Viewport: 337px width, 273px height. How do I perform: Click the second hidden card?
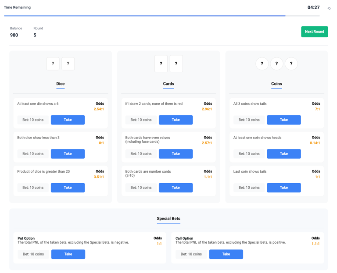click(176, 64)
